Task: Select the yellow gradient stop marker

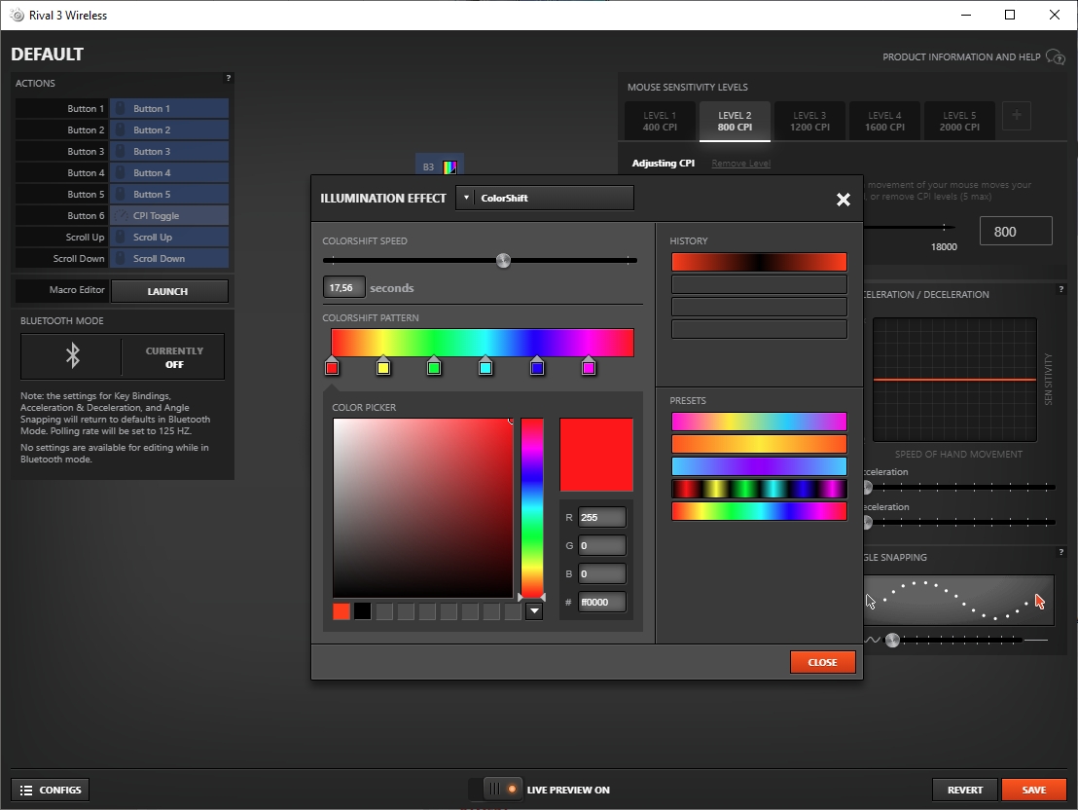Action: tap(383, 366)
